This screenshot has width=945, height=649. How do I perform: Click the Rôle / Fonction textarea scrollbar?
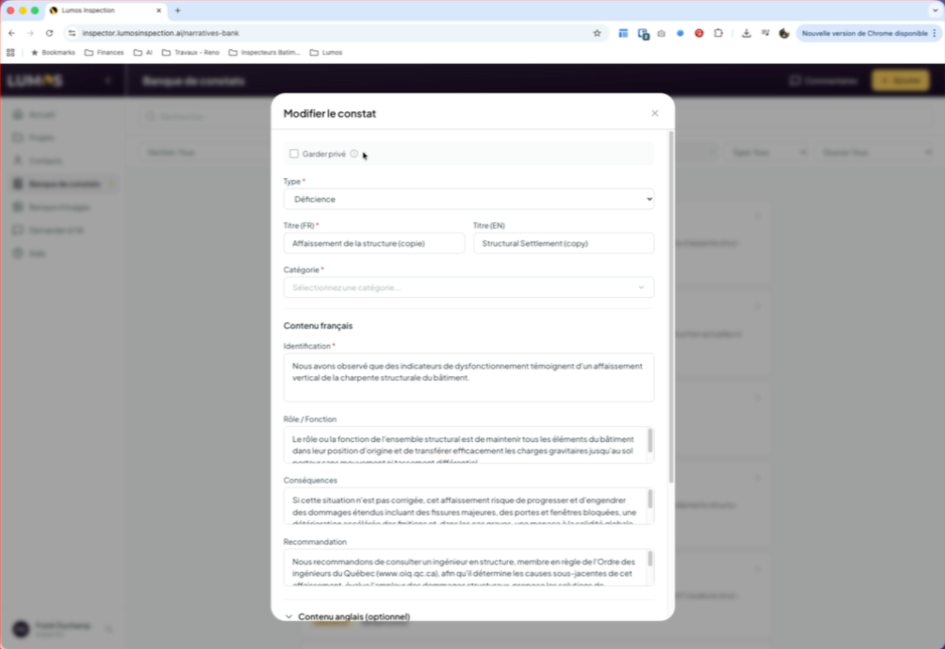(x=649, y=441)
